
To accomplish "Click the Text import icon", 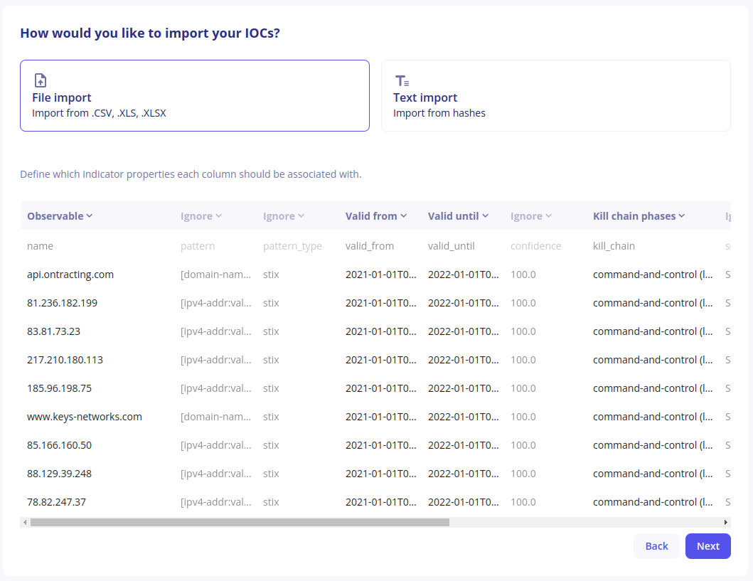I will click(402, 80).
